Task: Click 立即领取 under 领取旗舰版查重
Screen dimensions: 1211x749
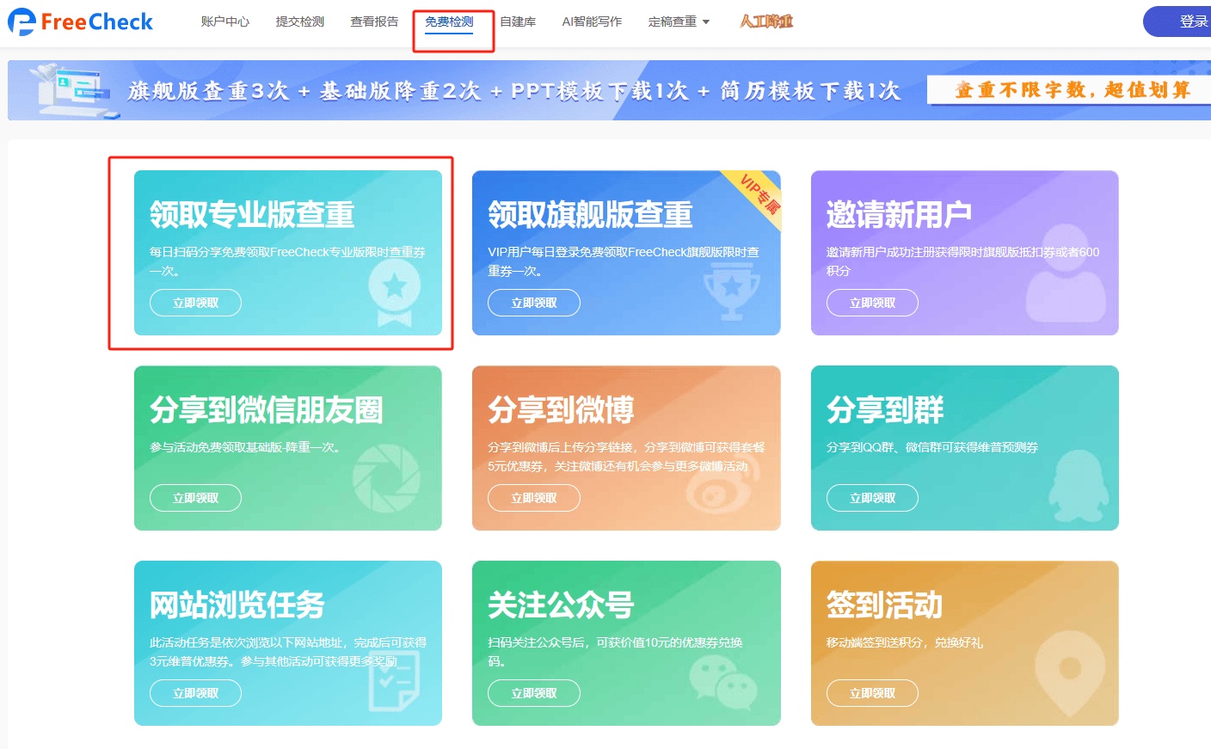Action: (534, 303)
